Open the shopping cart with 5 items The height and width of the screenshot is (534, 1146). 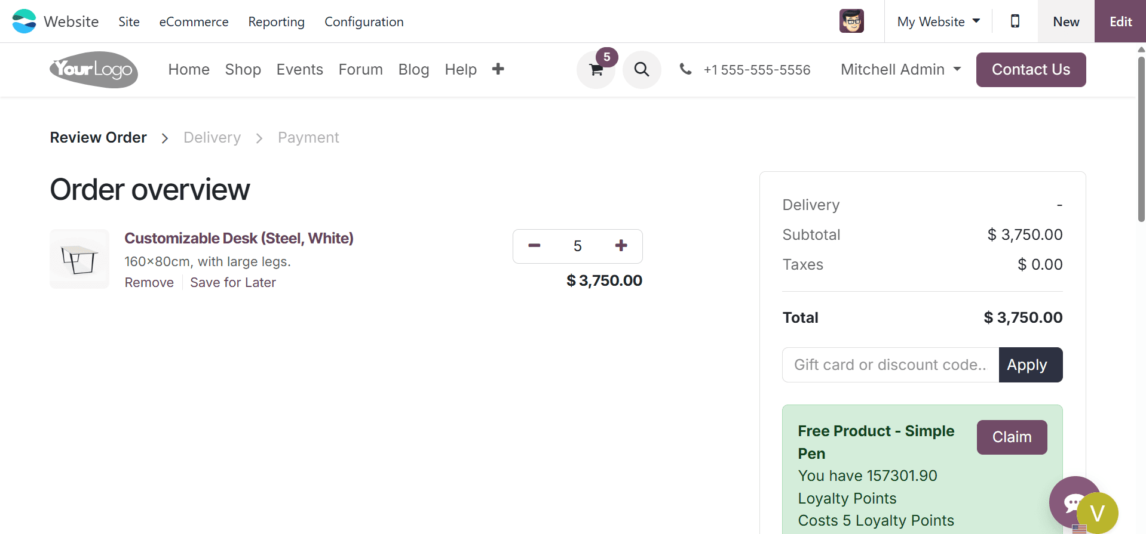click(x=595, y=69)
